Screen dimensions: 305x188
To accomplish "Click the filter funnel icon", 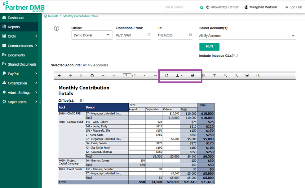I will 214,76.
